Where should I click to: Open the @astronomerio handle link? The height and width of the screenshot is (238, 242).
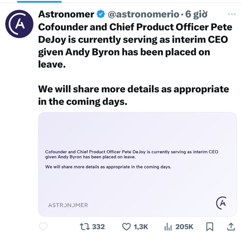(x=143, y=14)
